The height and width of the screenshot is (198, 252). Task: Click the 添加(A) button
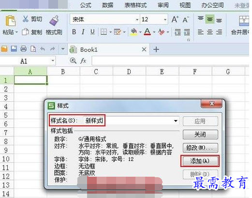coord(200,161)
